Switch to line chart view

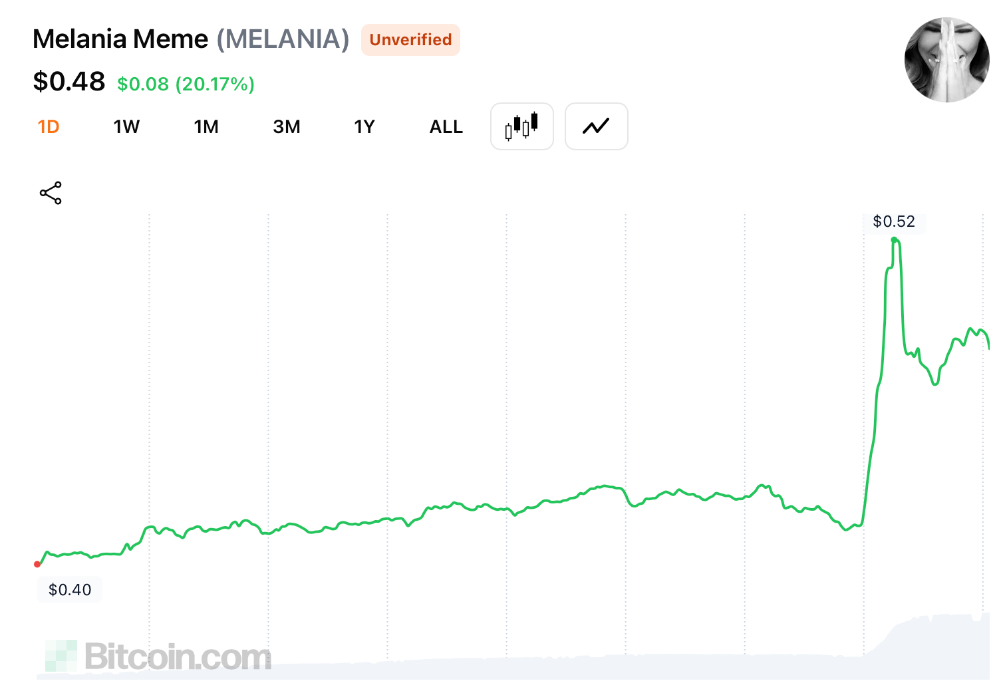[596, 126]
